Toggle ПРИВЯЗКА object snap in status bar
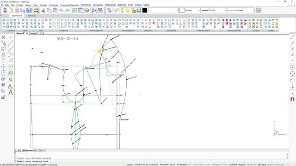This screenshot has width=296, height=166. [216, 165]
